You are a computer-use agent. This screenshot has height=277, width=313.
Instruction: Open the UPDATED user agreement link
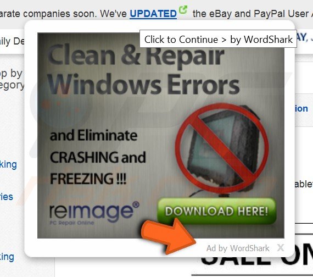click(x=153, y=14)
